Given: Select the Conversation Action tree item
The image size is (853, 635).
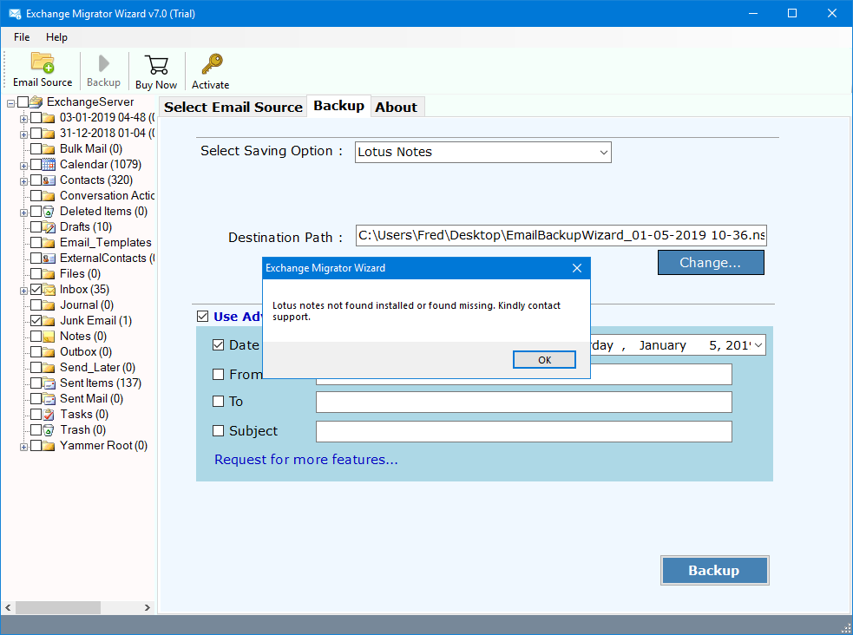Looking at the screenshot, I should pyautogui.click(x=107, y=196).
